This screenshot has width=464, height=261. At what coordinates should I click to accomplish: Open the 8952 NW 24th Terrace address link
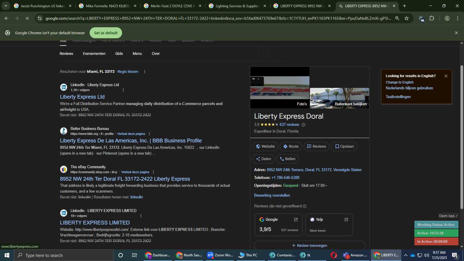(314, 170)
